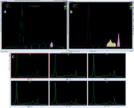Toggle the small round option in panel A's upper right
This screenshot has width=134, height=108.
tap(66, 5)
